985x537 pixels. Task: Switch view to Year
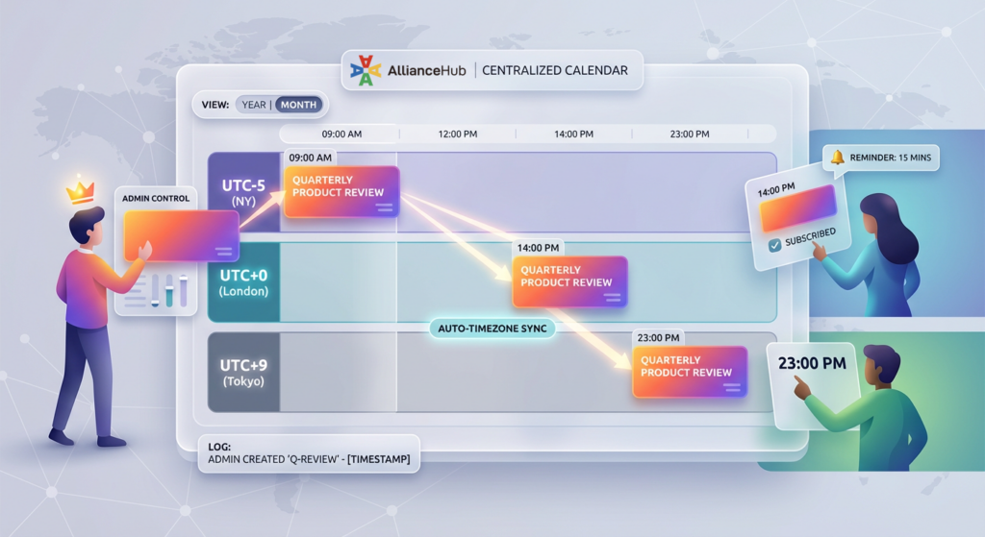click(x=254, y=105)
